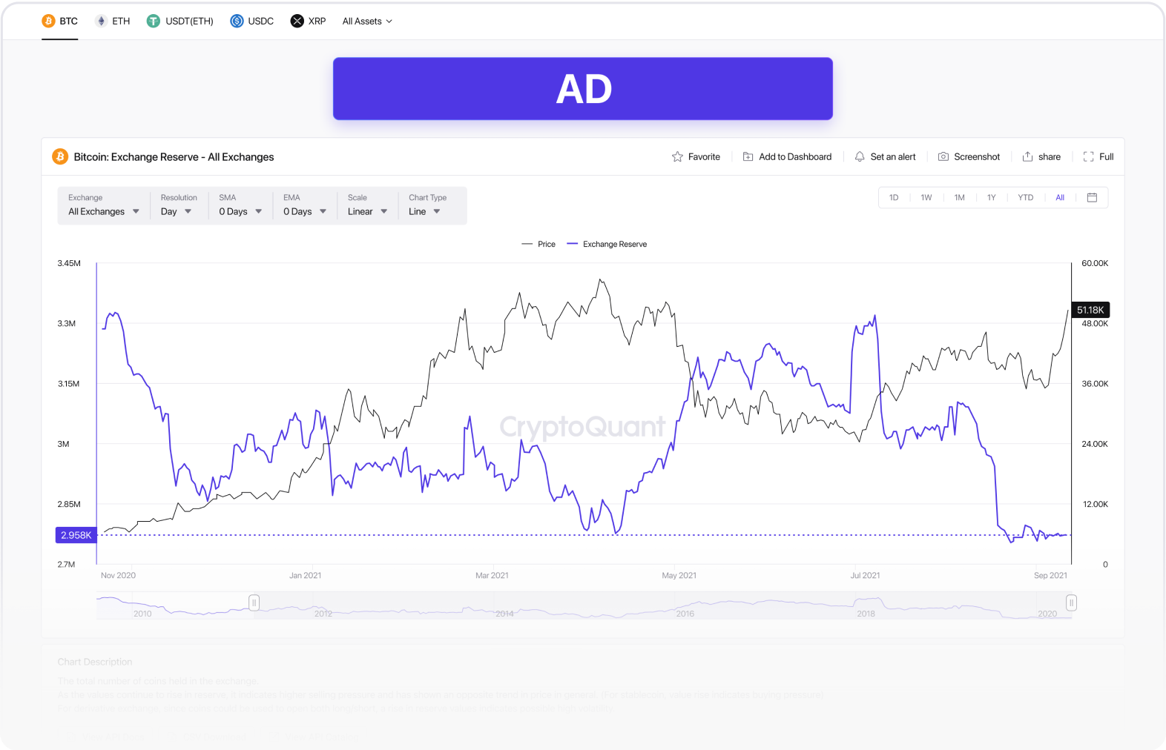Open the calendar date picker icon

point(1092,198)
